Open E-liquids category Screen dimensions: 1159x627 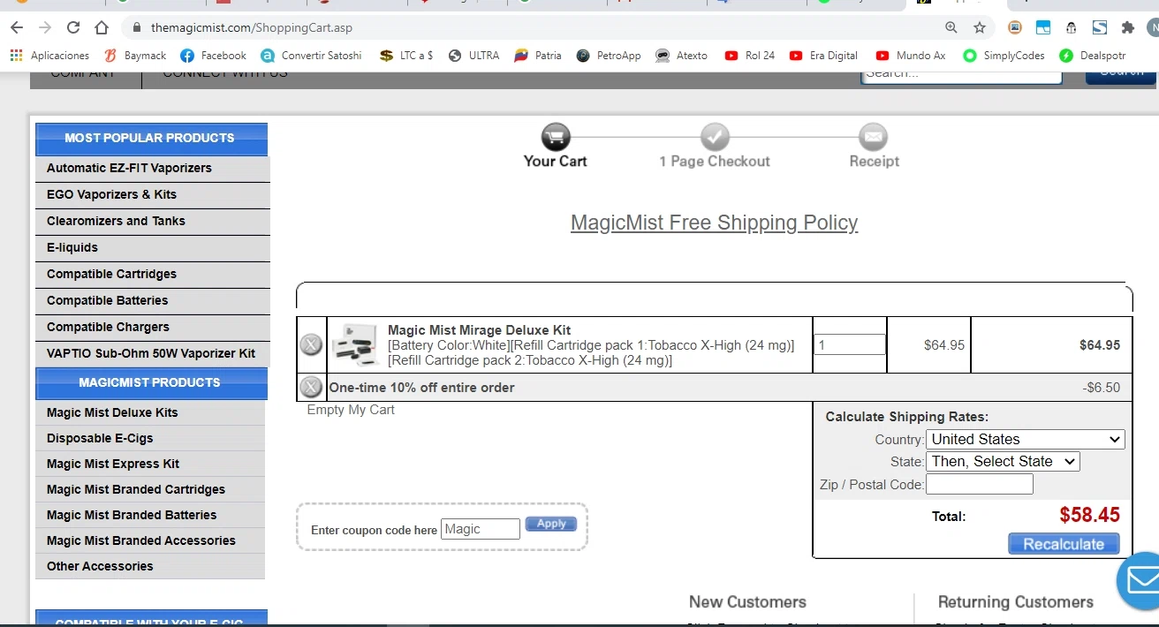pos(152,247)
